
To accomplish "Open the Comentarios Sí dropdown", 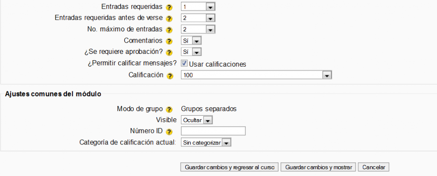I will (191, 41).
